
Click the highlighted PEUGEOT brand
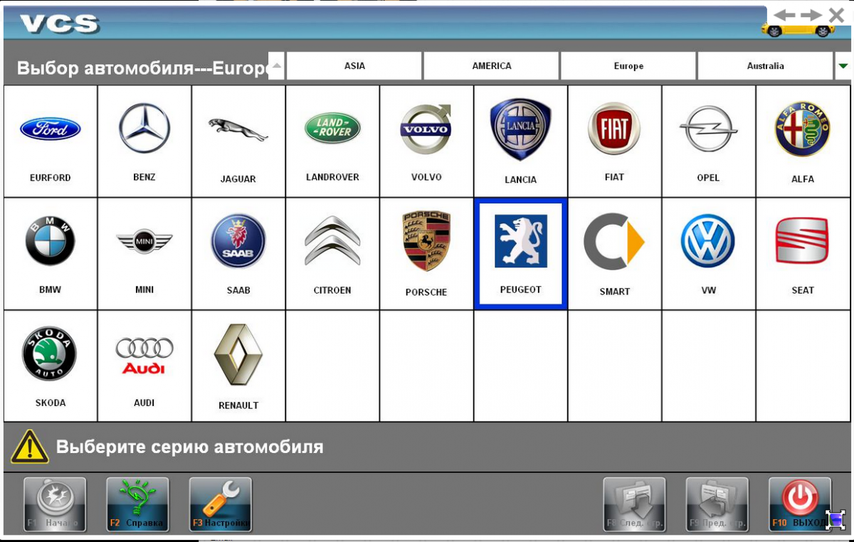[520, 254]
